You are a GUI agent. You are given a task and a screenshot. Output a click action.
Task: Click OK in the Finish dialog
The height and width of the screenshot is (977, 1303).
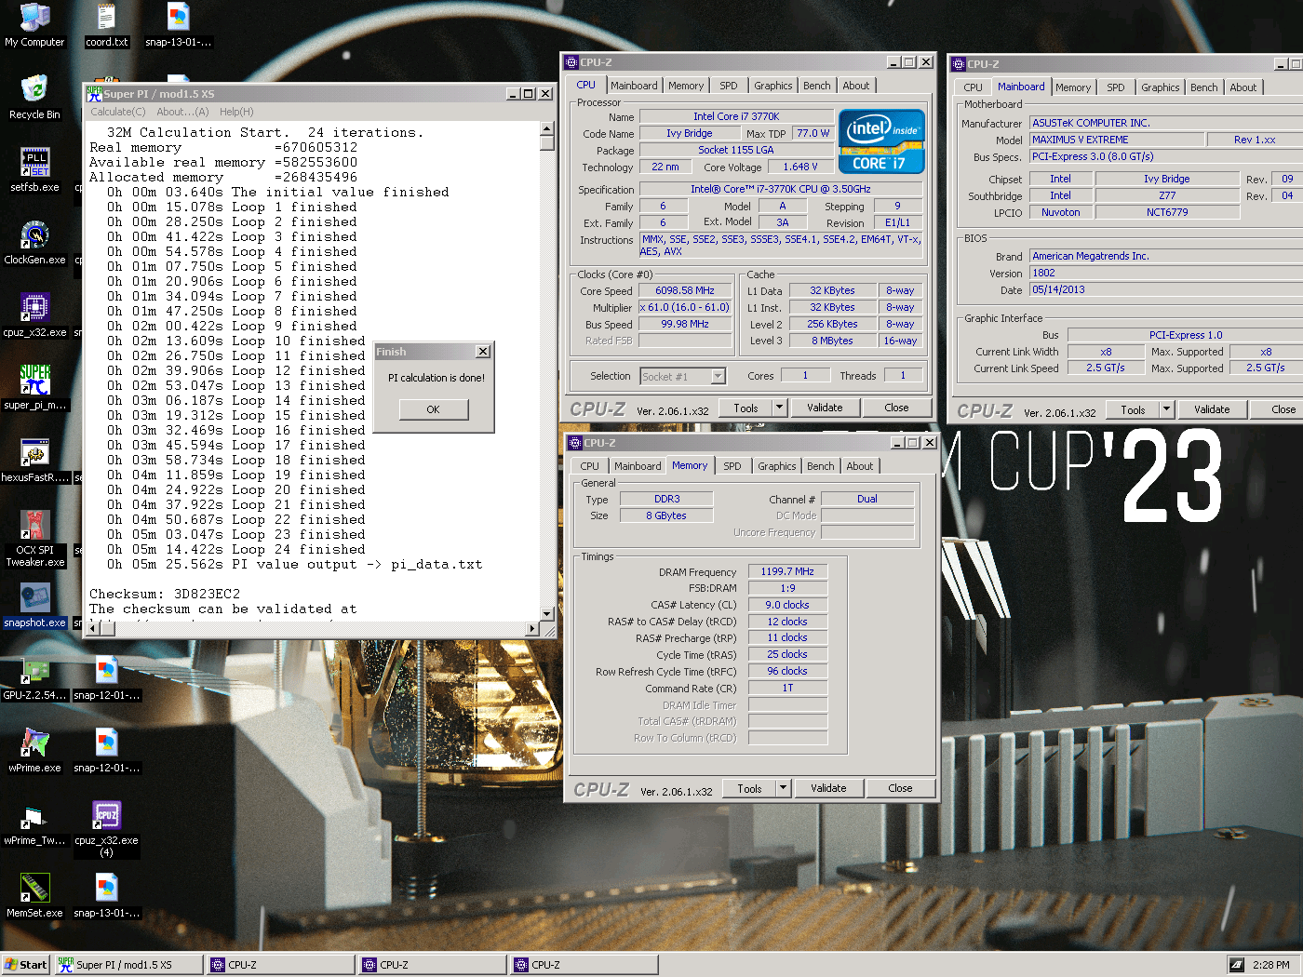click(433, 409)
